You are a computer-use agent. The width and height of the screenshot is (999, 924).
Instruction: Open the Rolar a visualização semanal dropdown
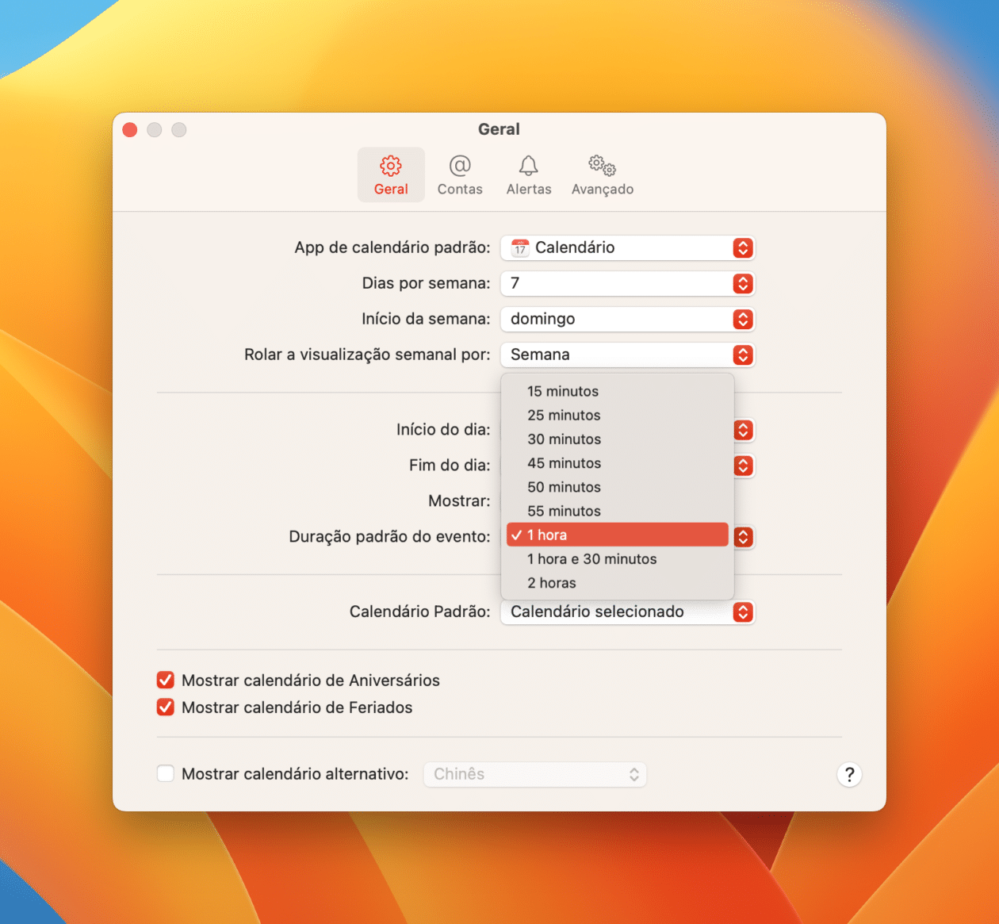[626, 355]
